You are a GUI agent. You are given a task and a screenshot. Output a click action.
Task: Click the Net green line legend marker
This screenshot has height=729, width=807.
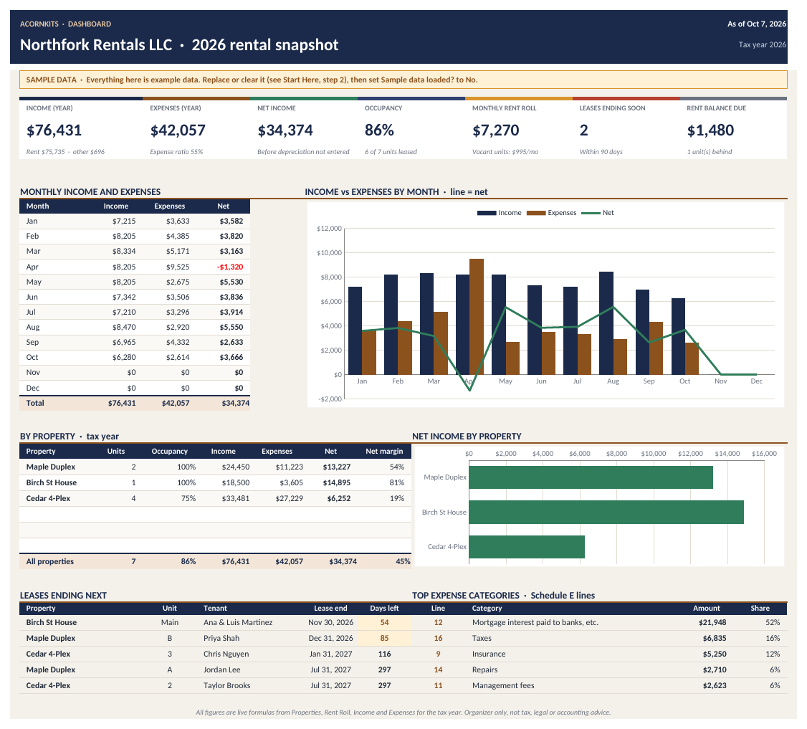591,213
